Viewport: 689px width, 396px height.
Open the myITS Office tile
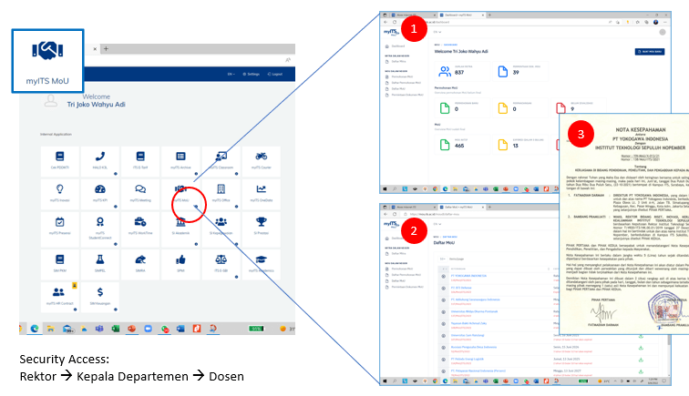point(221,192)
